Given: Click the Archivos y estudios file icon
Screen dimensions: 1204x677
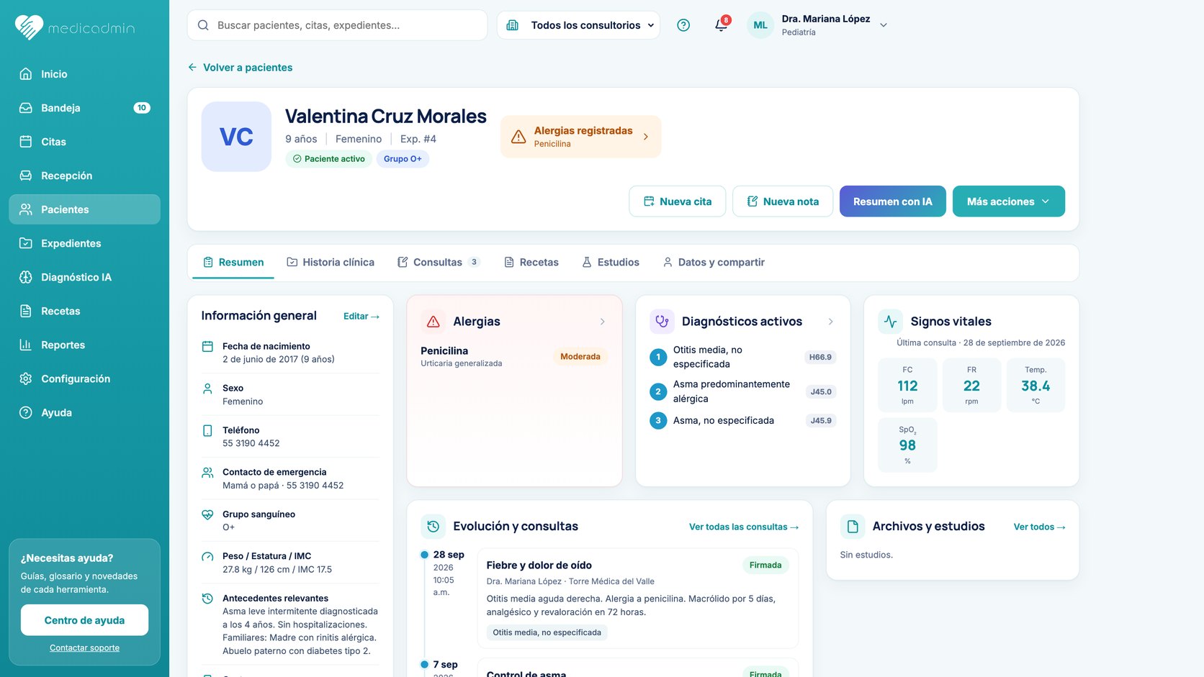Looking at the screenshot, I should (853, 527).
